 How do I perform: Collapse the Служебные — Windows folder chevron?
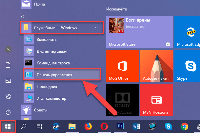click(96, 27)
